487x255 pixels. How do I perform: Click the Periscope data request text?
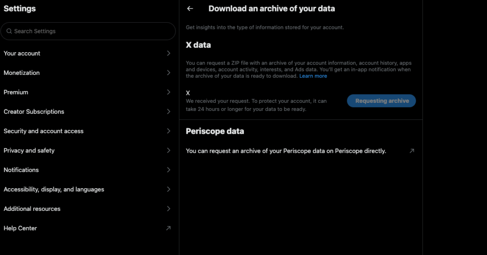pos(286,151)
